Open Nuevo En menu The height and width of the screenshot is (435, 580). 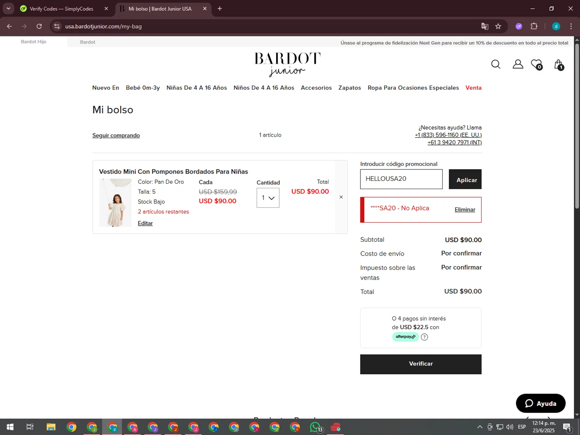tap(106, 88)
